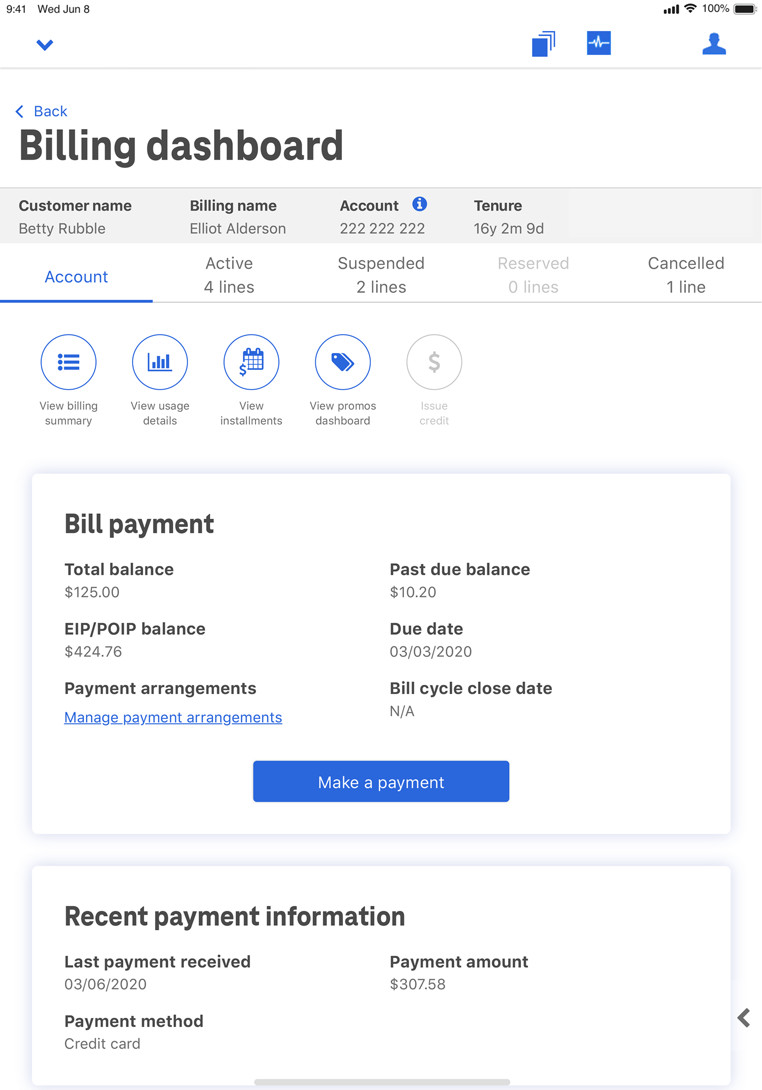Image resolution: width=762 pixels, height=1090 pixels.
Task: Expand the top-left chevron dropdown
Action: (45, 45)
